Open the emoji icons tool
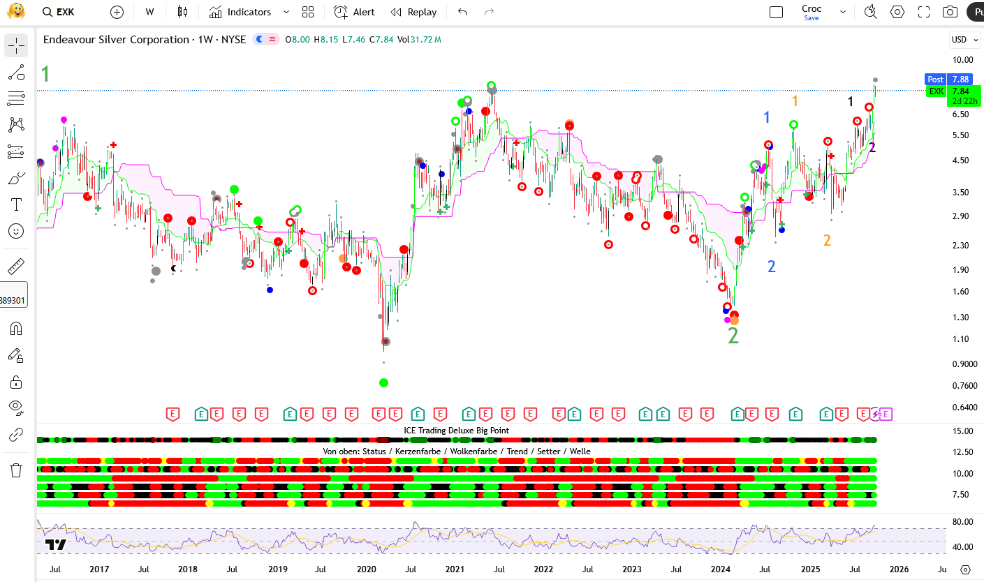Viewport: 984px width, 582px height. [x=16, y=231]
